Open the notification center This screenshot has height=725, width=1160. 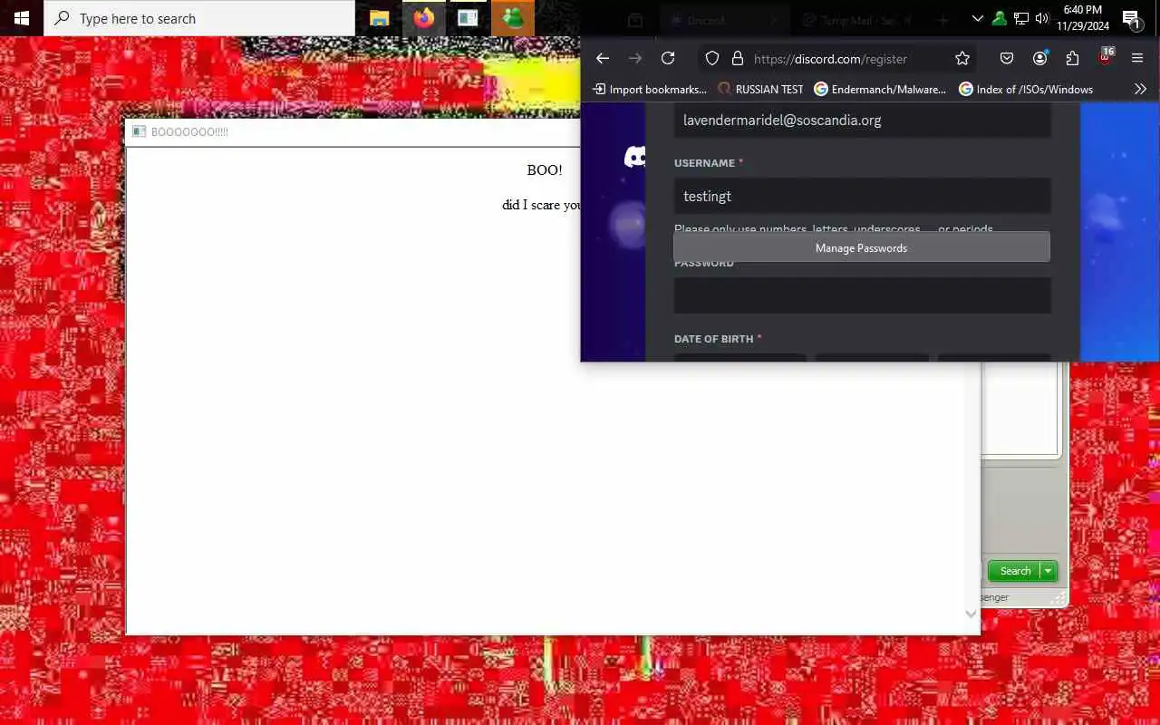(x=1132, y=18)
